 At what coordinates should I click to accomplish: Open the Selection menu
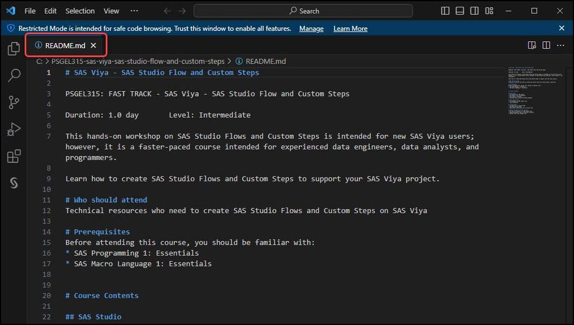[x=80, y=11]
